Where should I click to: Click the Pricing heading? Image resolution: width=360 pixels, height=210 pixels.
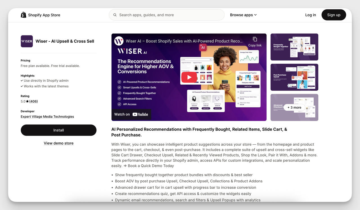click(x=25, y=61)
